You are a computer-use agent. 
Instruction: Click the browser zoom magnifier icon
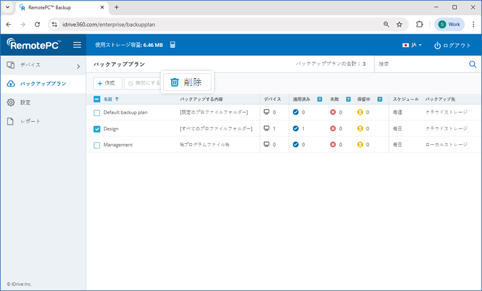[x=386, y=25]
